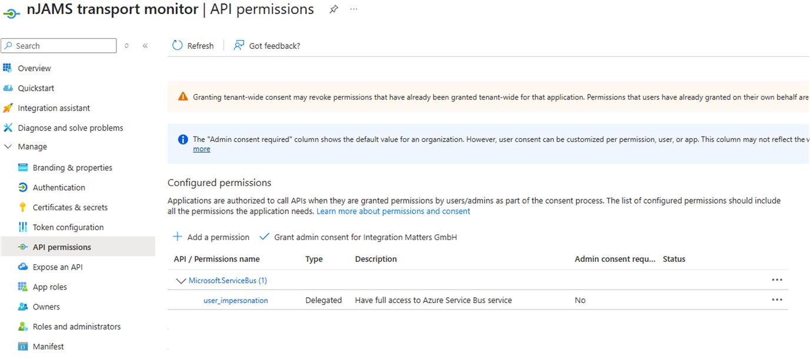Click the expand/collapse menu groups arrows

click(126, 46)
